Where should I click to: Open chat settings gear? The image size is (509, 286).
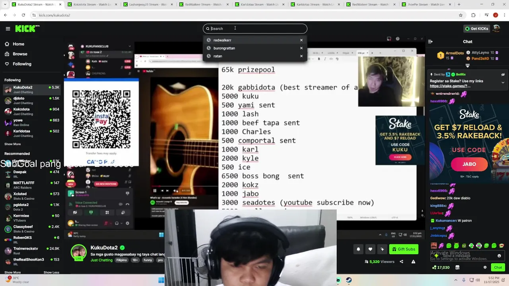[x=485, y=267]
